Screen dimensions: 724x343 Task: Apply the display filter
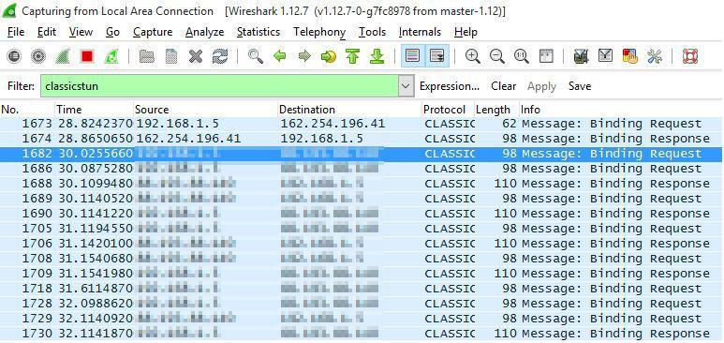pos(541,86)
